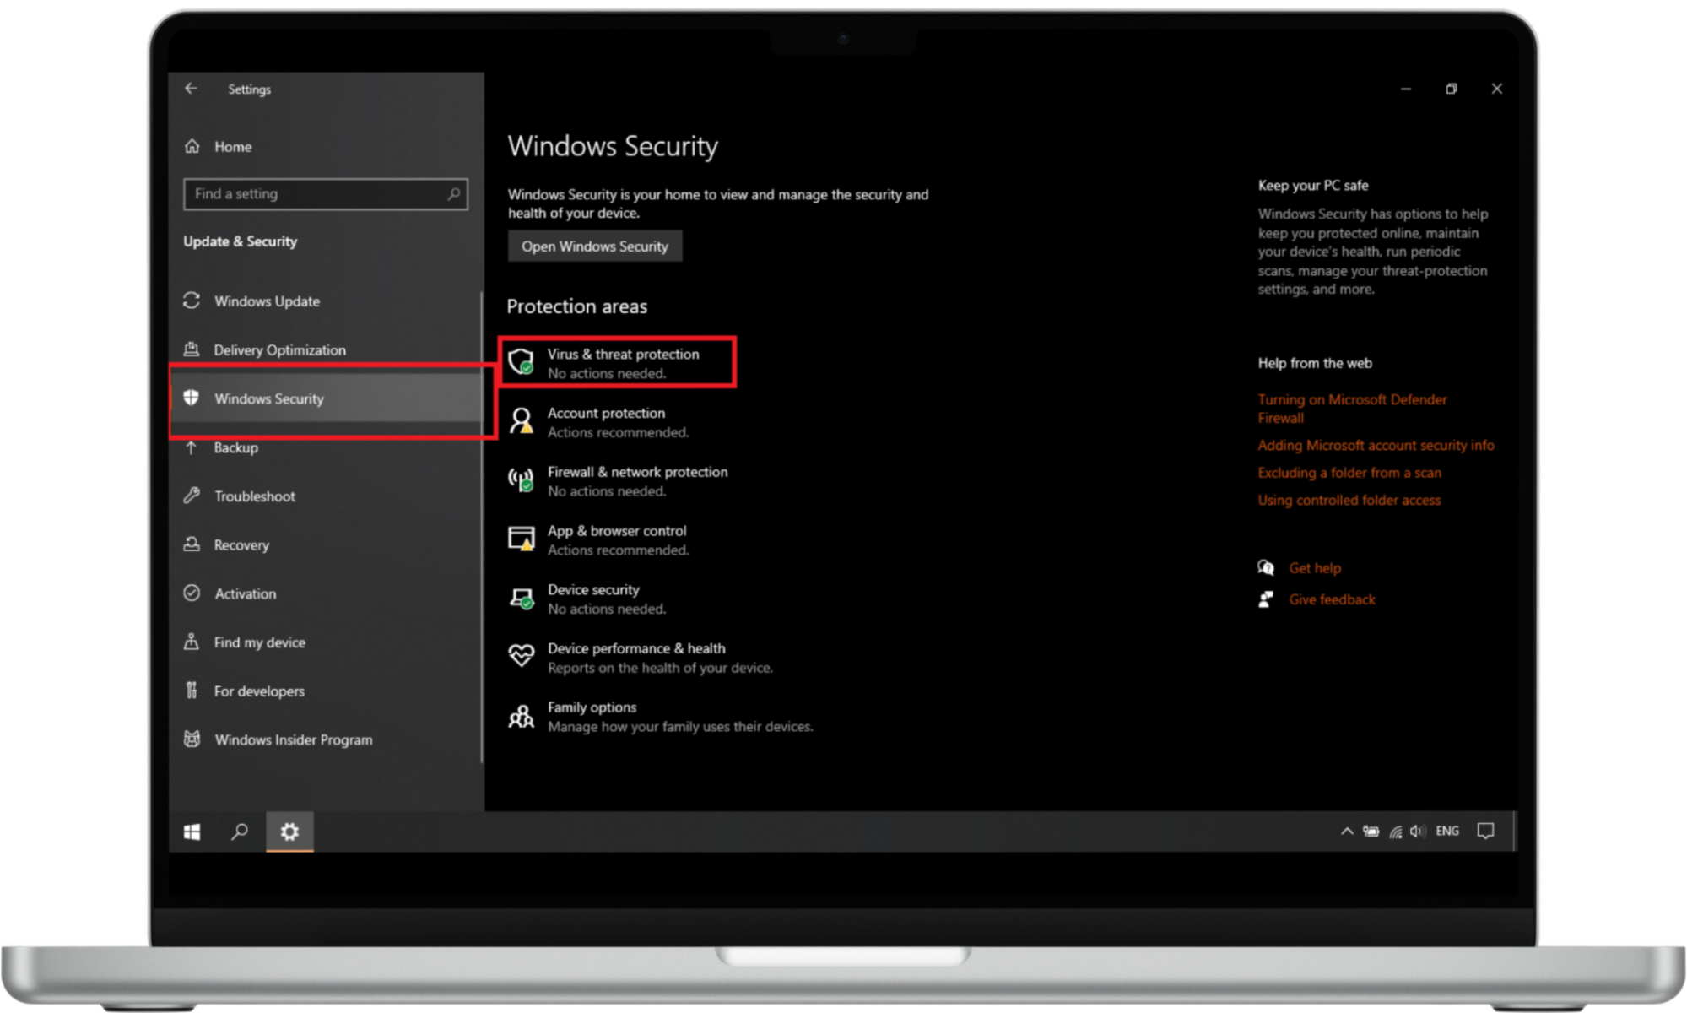Click the Give feedback link

click(1332, 599)
